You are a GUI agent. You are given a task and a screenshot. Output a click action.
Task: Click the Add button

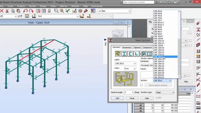117,98
